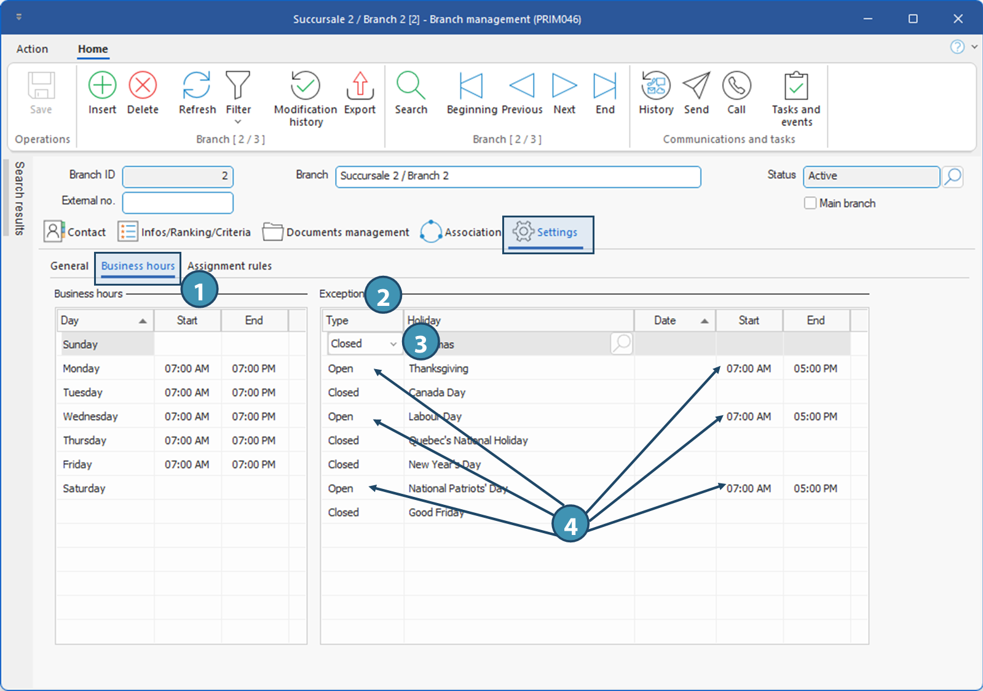Open the Assignment rules tab

pos(229,266)
